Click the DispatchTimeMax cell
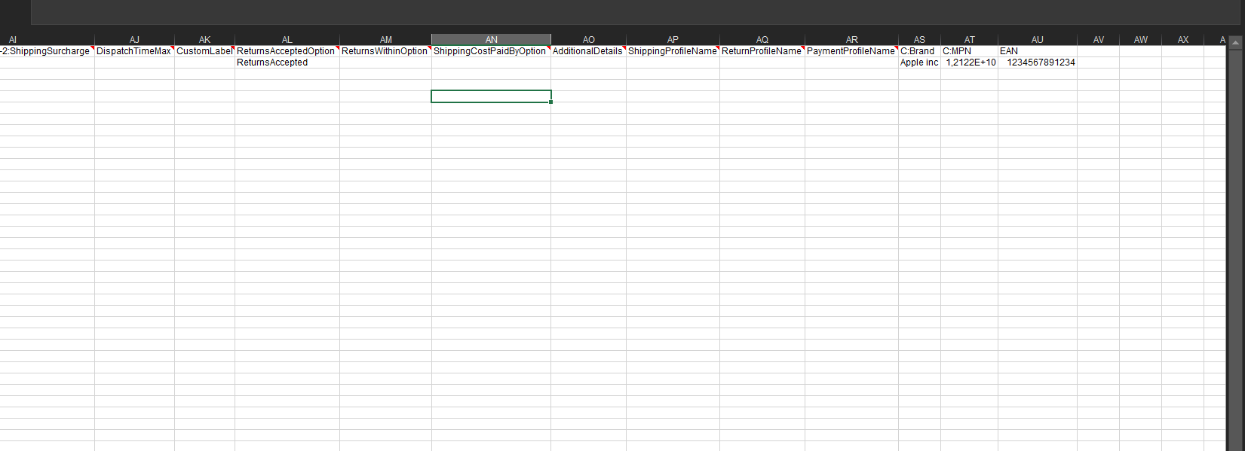 pos(133,51)
